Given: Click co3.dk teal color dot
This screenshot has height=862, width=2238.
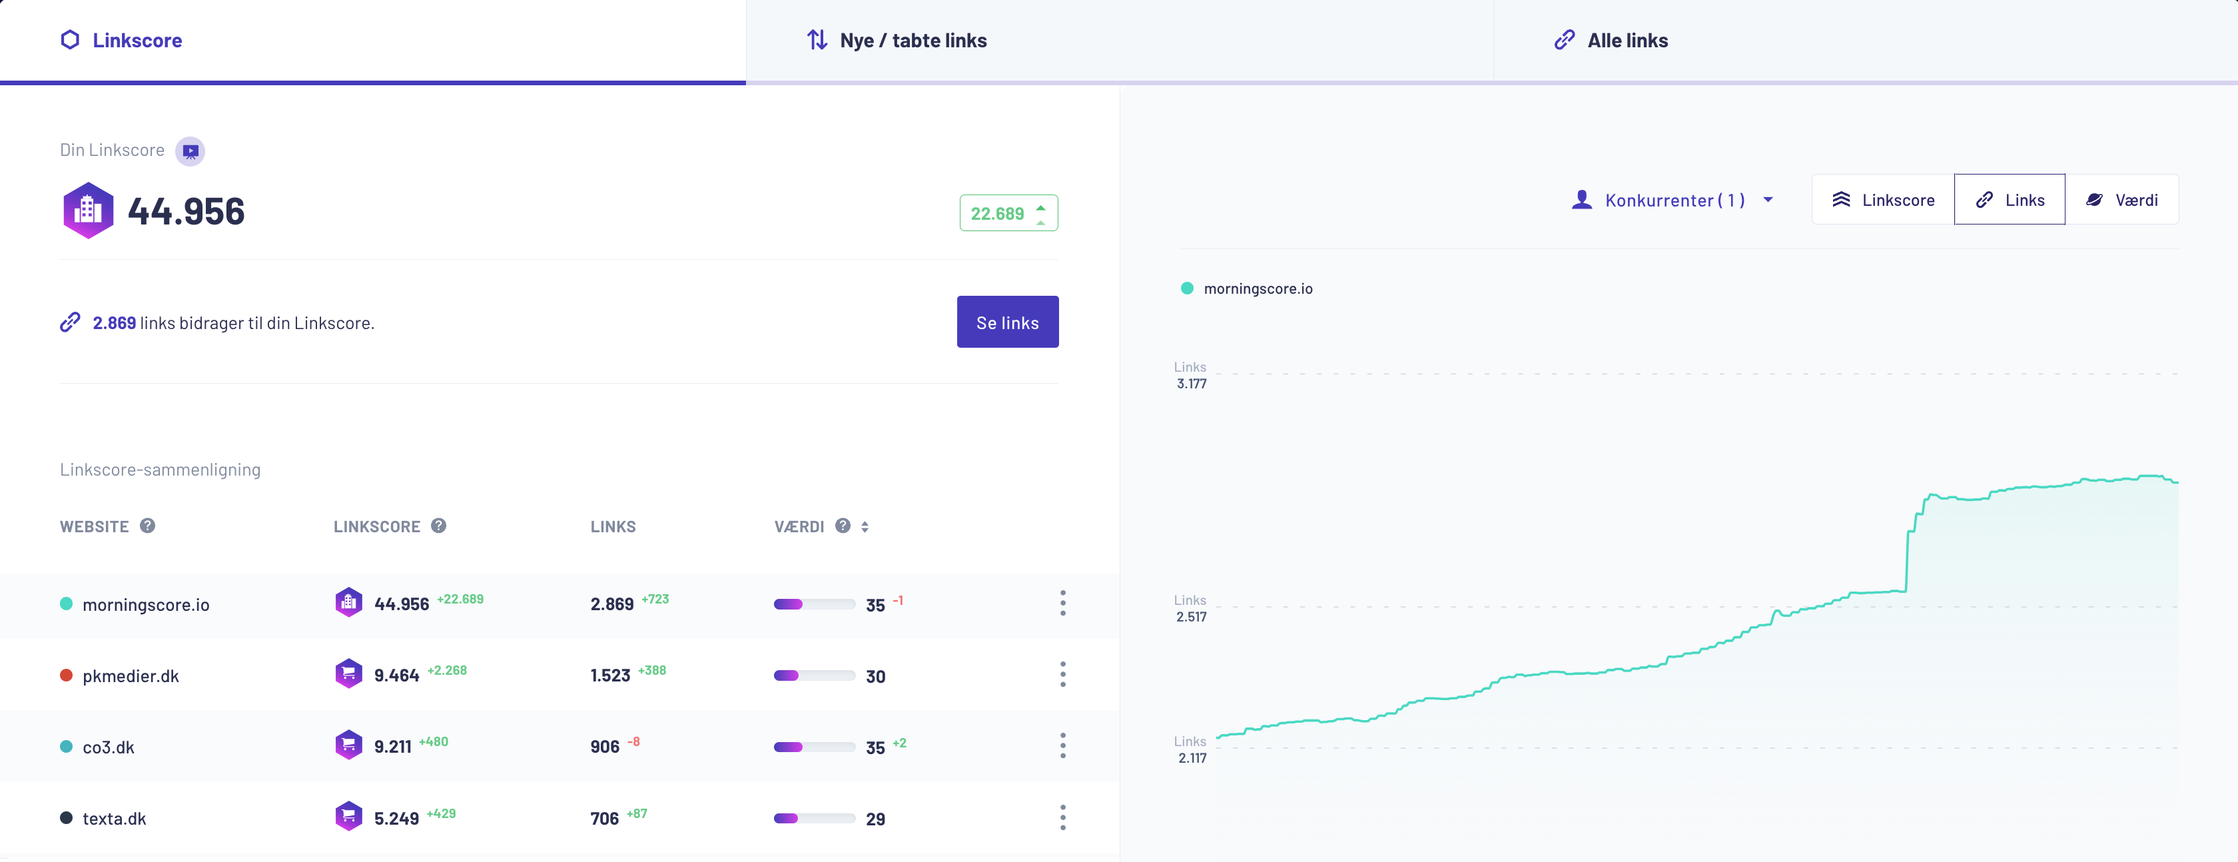Looking at the screenshot, I should 66,747.
